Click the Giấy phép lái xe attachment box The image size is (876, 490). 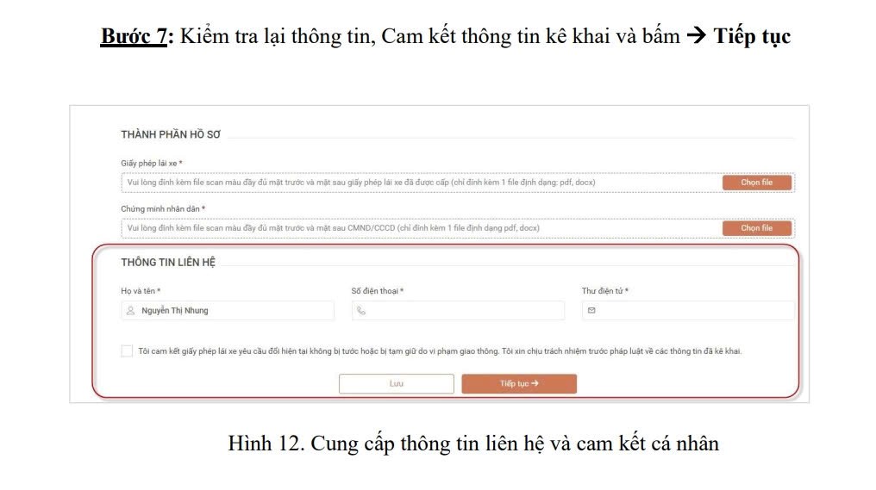click(x=458, y=183)
